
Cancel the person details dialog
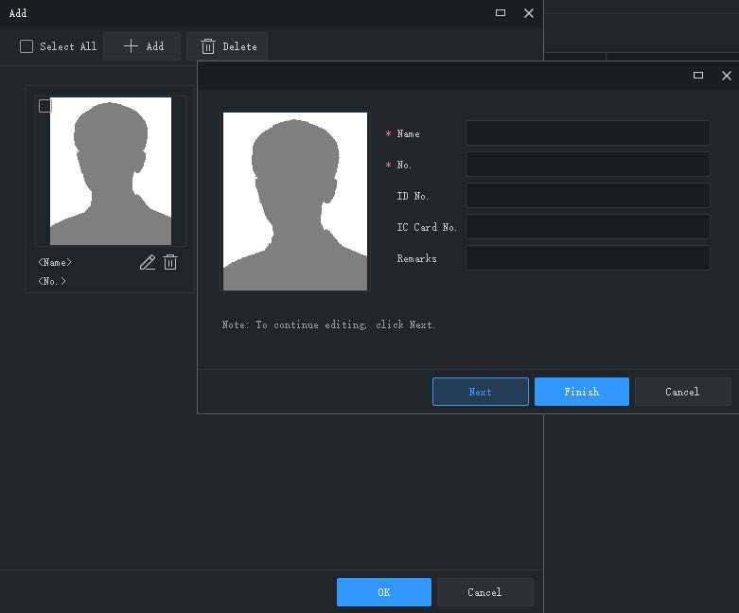tap(682, 392)
